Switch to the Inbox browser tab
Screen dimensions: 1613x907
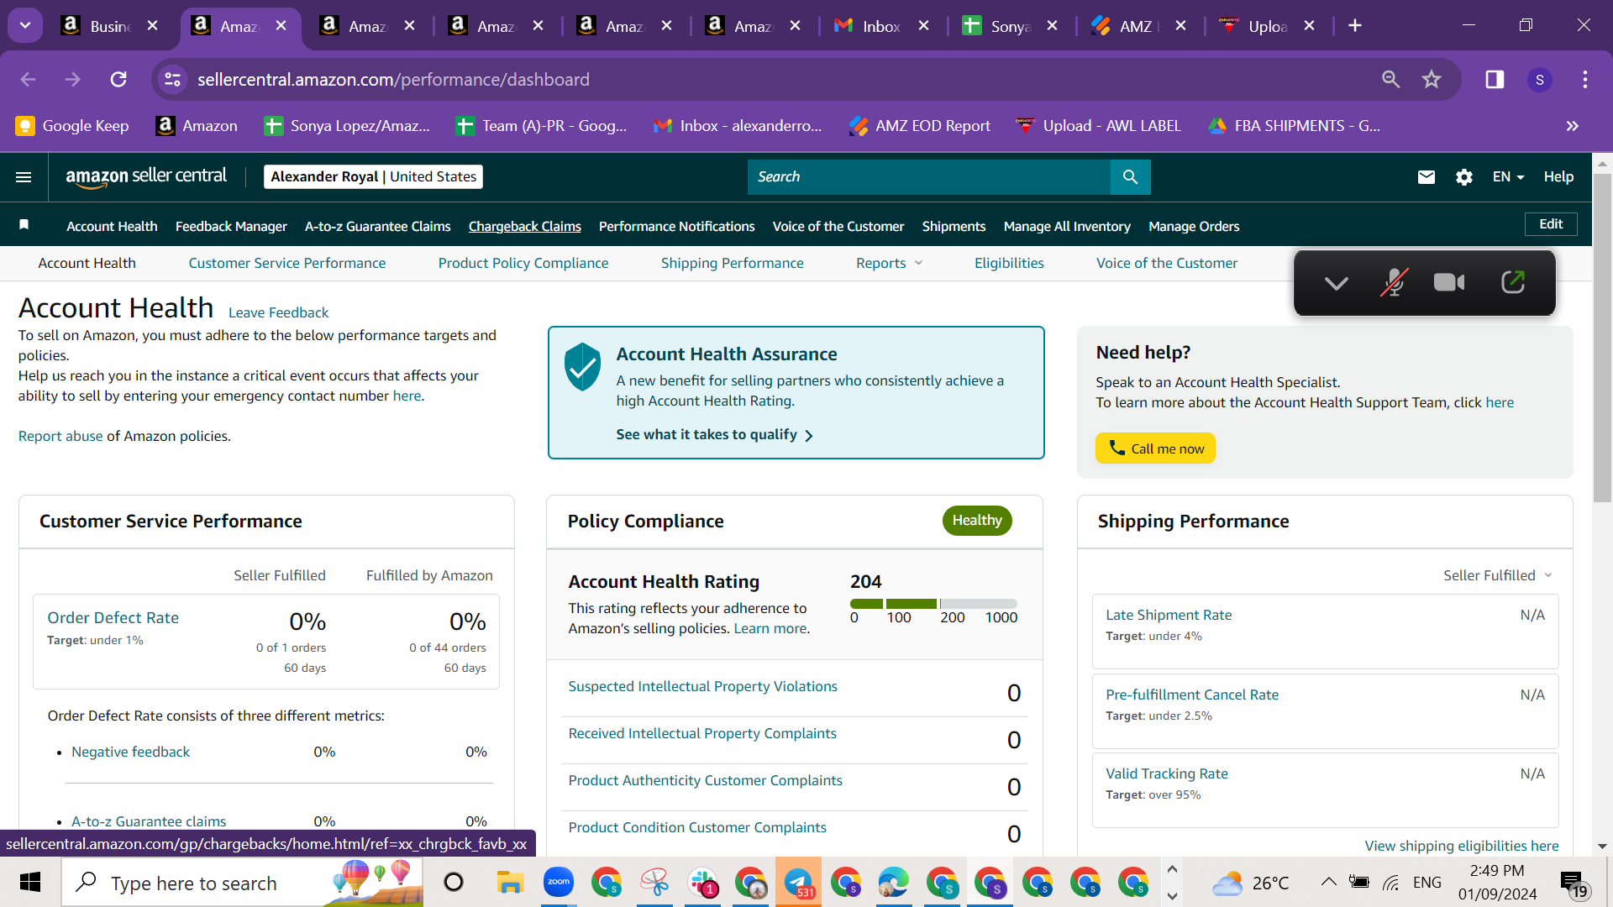click(881, 26)
